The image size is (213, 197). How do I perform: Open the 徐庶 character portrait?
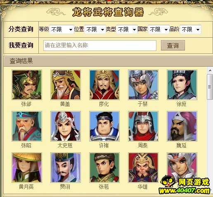pos(182,85)
